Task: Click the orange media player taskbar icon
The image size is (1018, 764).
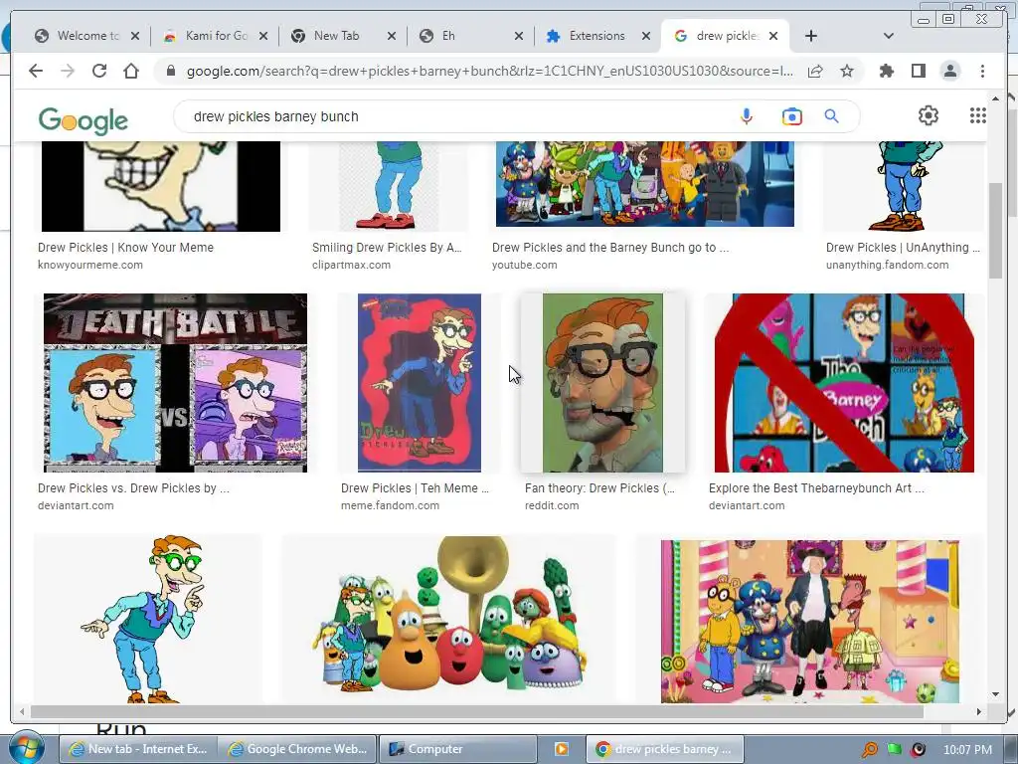Action: point(561,749)
